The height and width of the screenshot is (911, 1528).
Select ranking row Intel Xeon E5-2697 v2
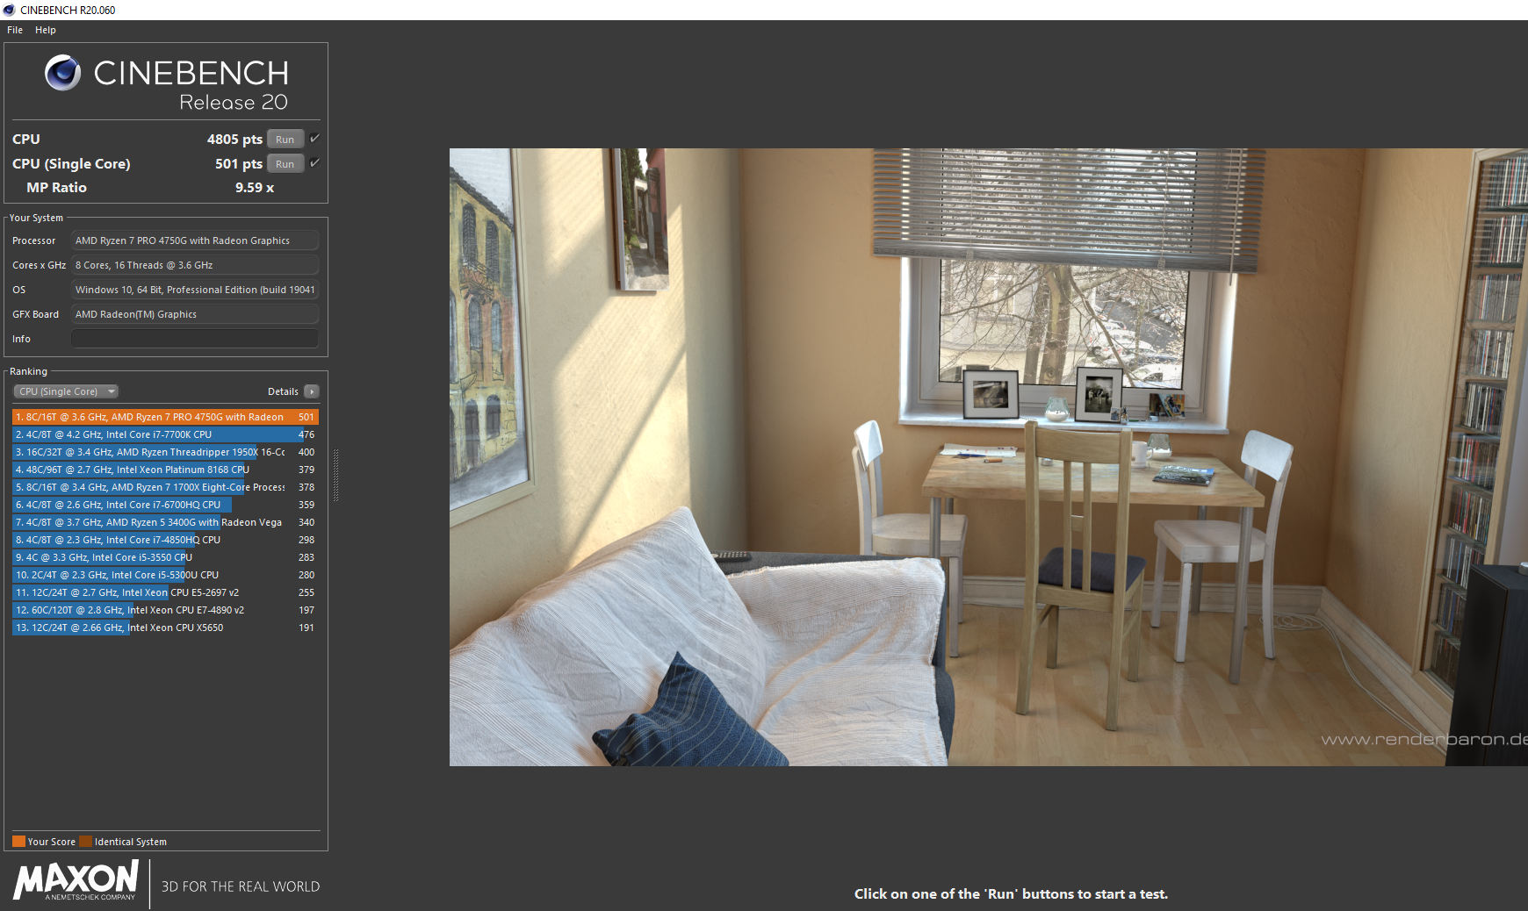pos(165,592)
